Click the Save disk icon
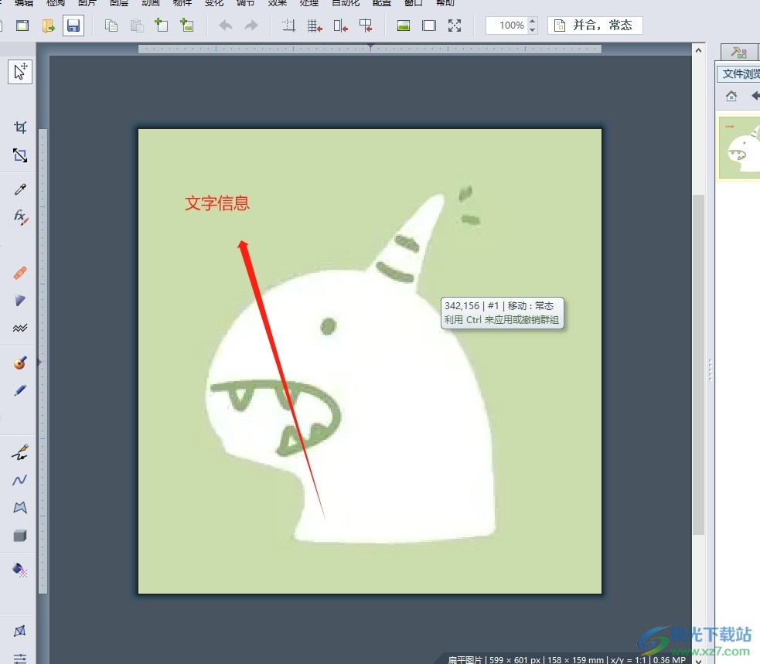760x664 pixels. coord(73,26)
